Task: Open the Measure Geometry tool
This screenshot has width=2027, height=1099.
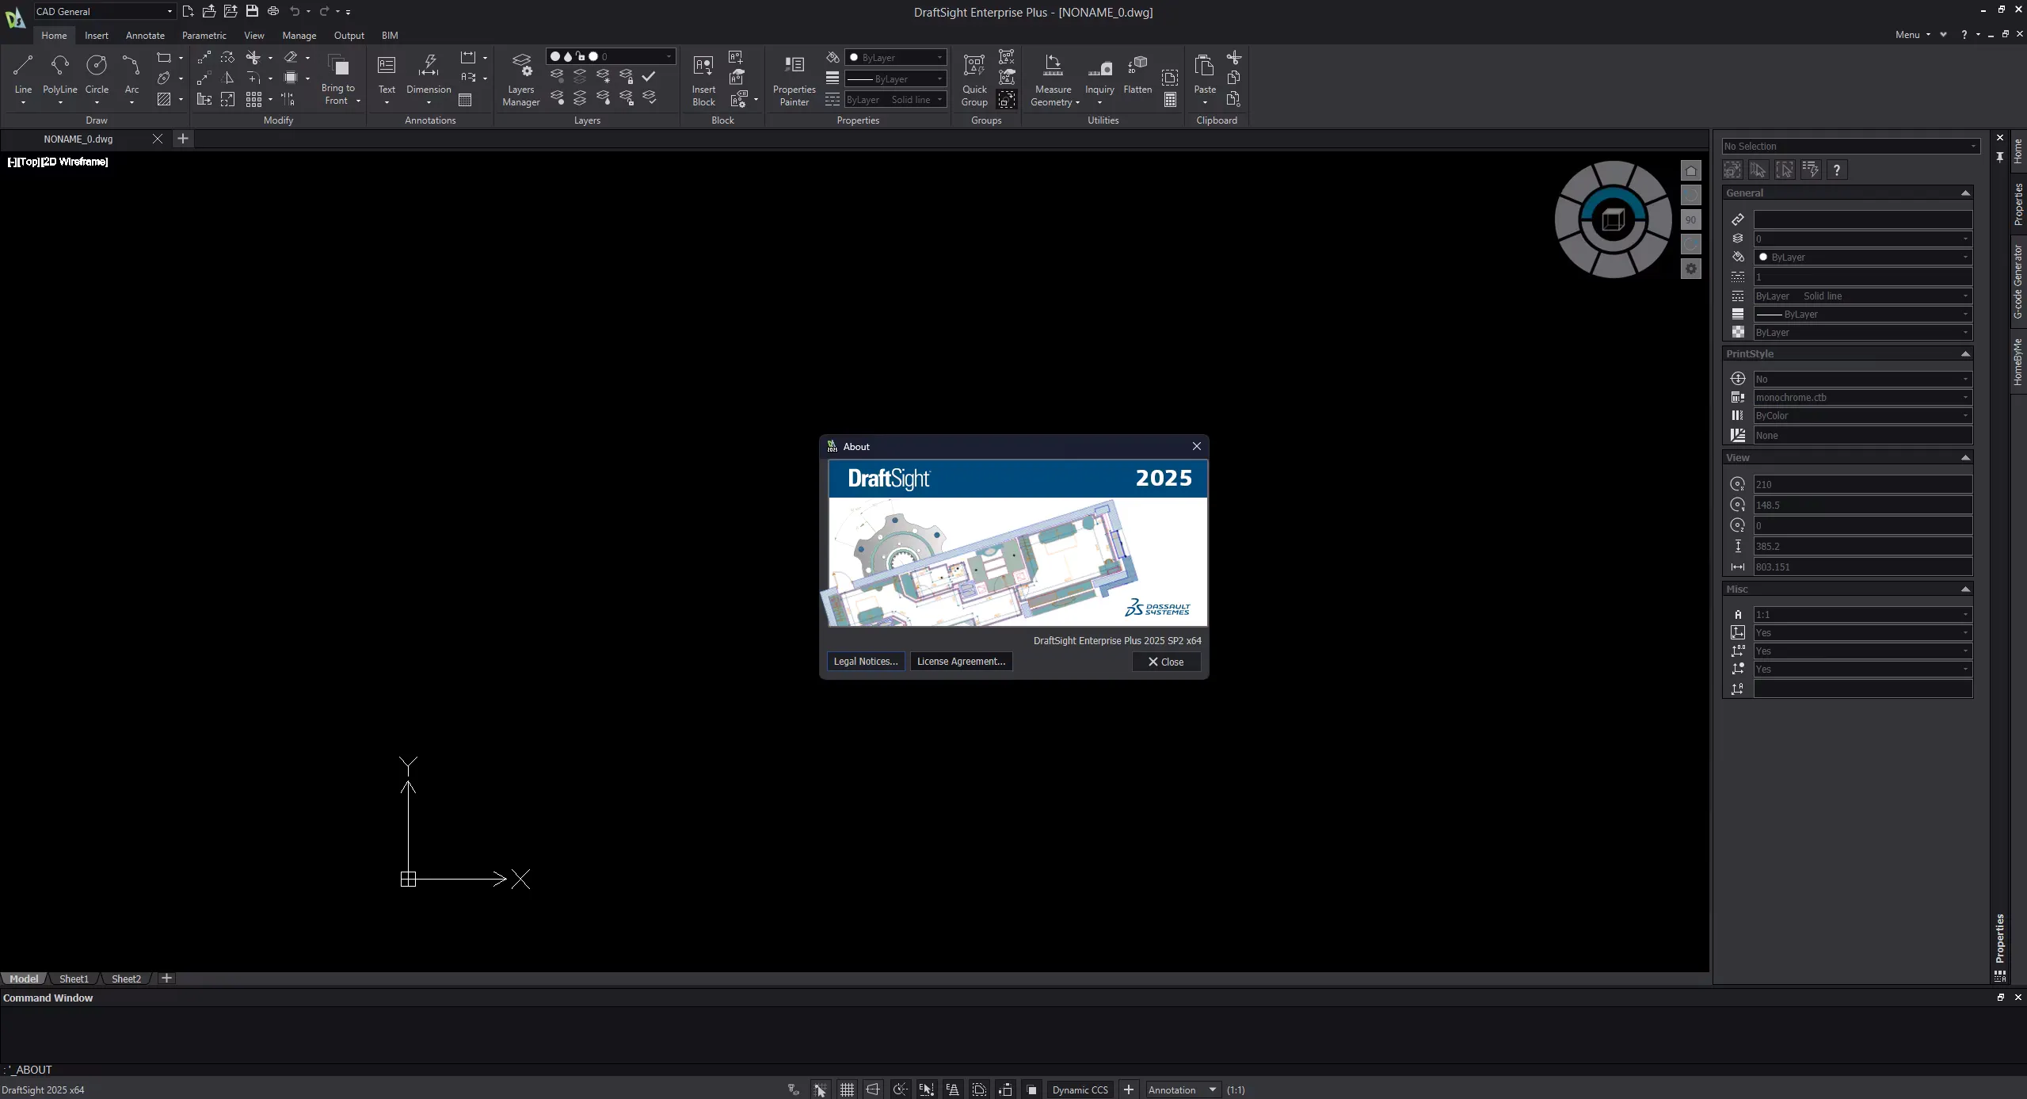Action: [1053, 79]
